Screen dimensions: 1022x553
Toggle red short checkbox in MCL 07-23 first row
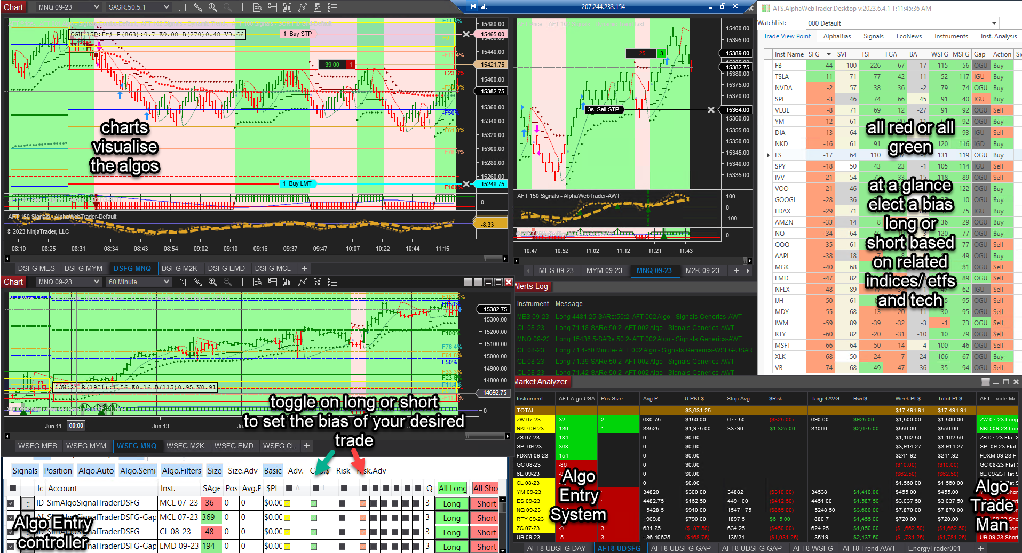pyautogui.click(x=363, y=503)
